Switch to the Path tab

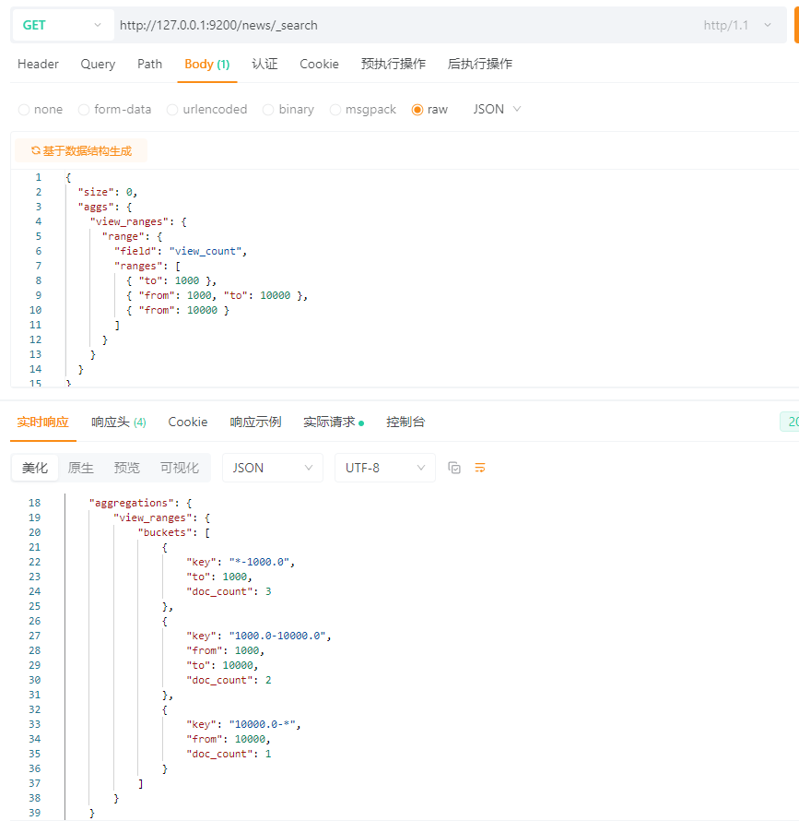[149, 64]
